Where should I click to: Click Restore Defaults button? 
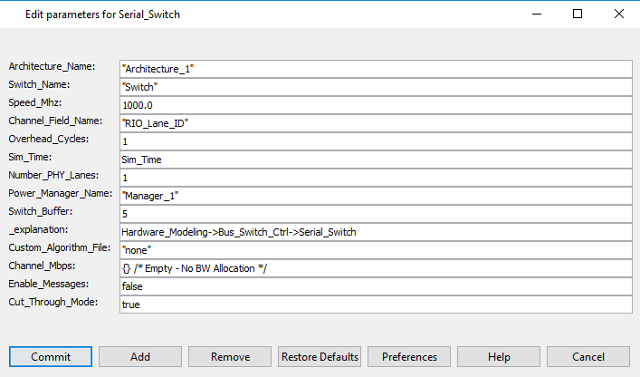320,357
